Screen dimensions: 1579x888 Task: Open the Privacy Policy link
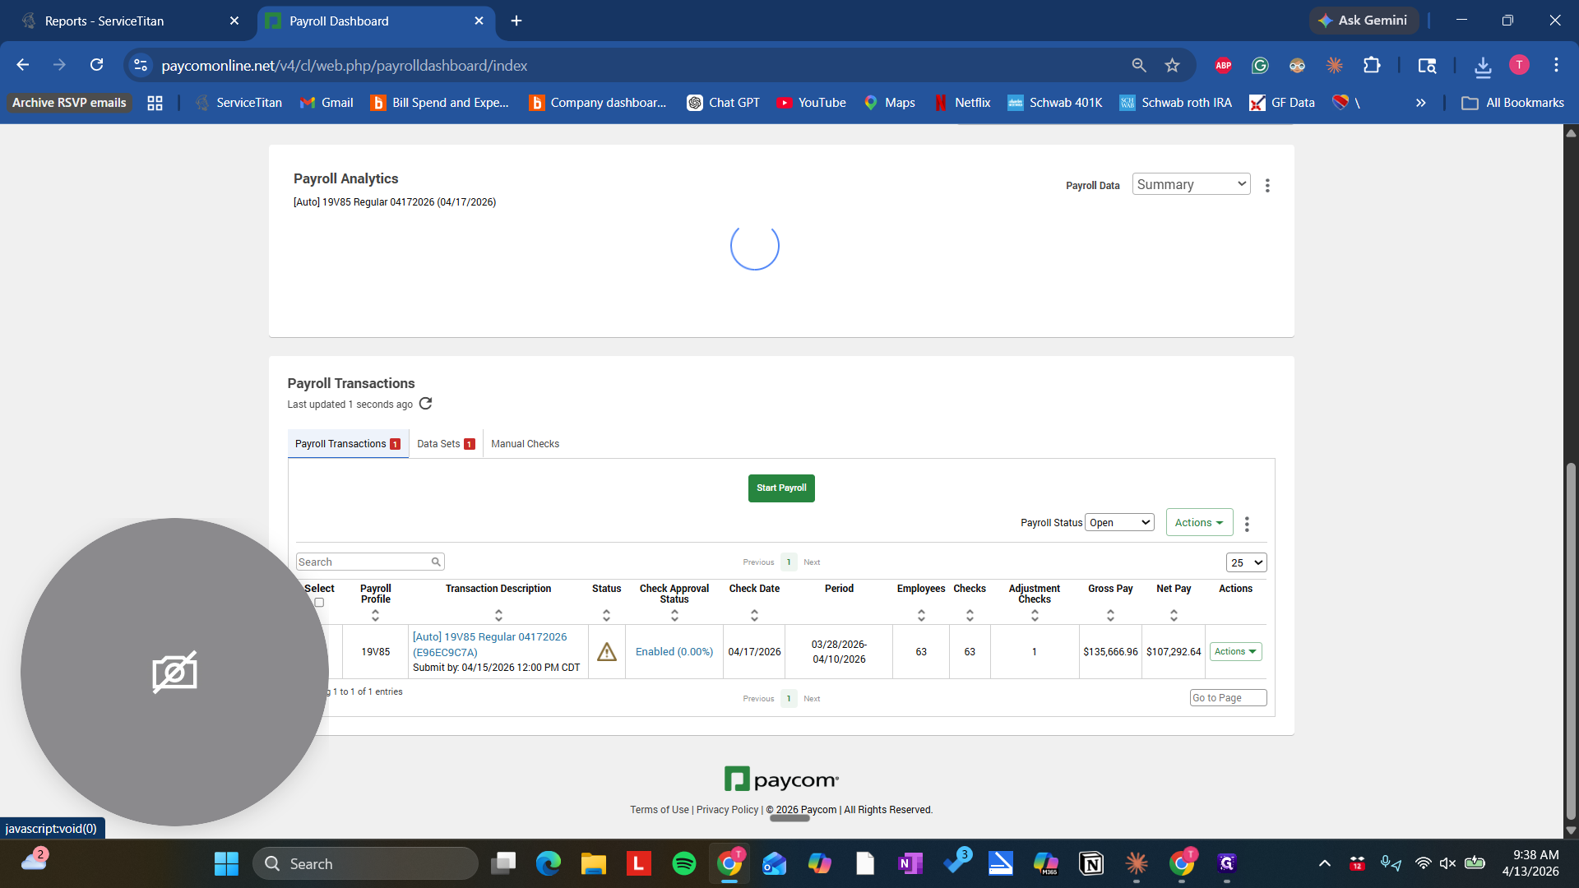pos(726,809)
